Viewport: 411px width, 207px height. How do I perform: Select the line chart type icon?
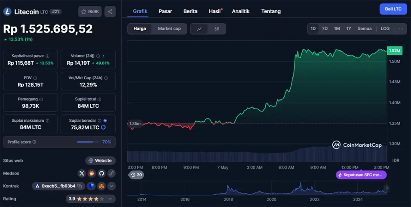click(x=199, y=29)
